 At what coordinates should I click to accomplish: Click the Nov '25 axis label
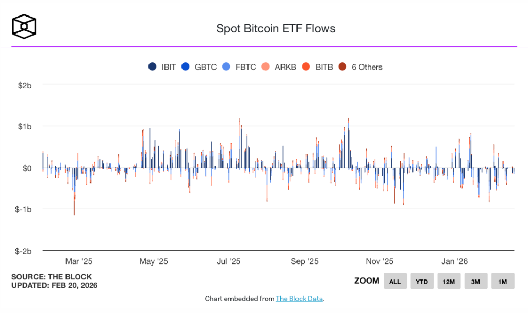tap(381, 262)
